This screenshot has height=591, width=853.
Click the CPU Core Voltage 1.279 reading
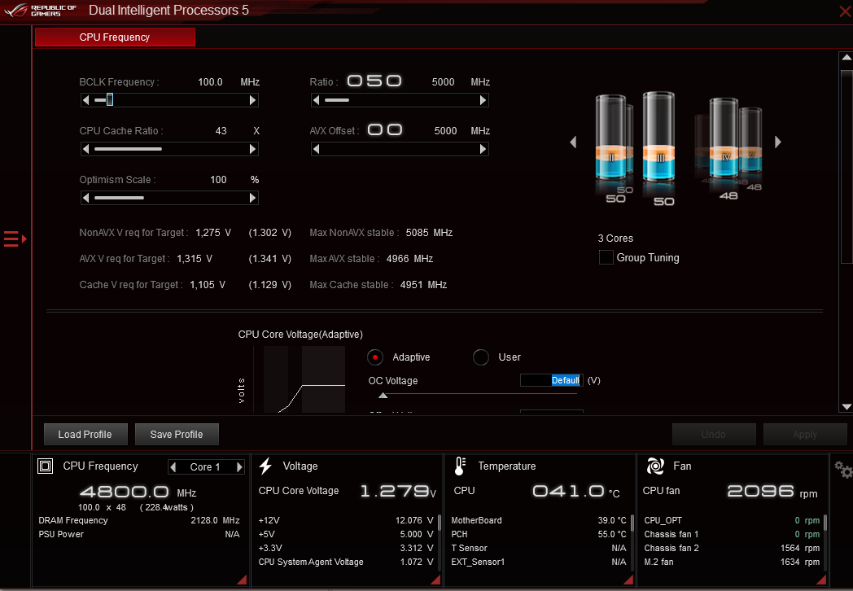[398, 492]
